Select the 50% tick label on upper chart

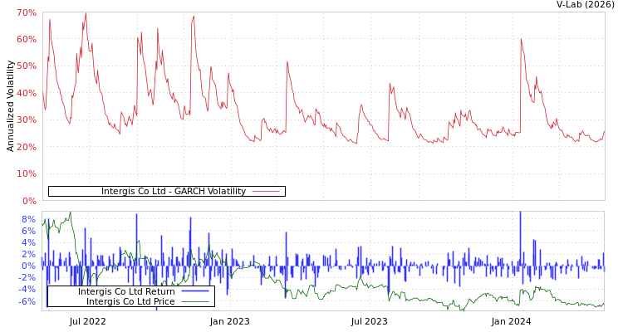[27, 66]
